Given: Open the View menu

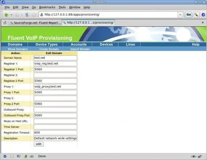Looking at the screenshot, I should (x=25, y=7).
